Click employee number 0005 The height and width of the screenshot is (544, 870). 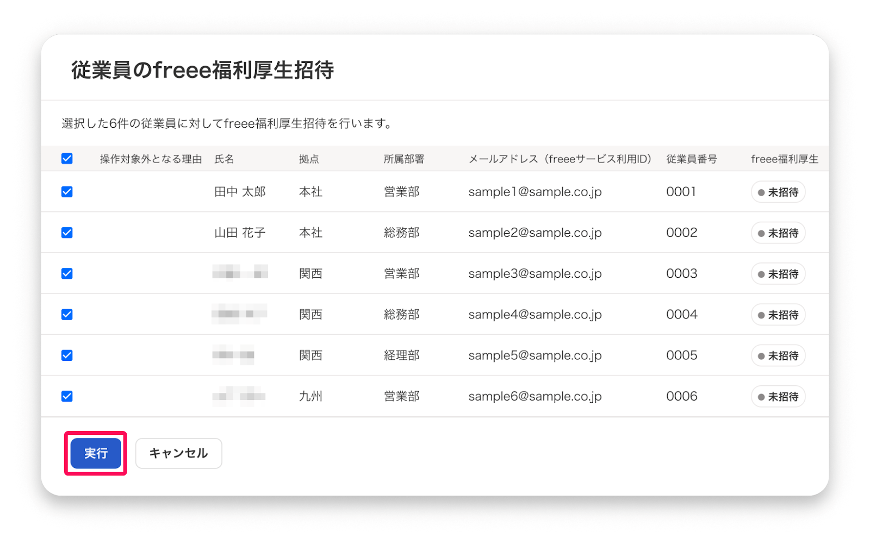[x=682, y=355]
